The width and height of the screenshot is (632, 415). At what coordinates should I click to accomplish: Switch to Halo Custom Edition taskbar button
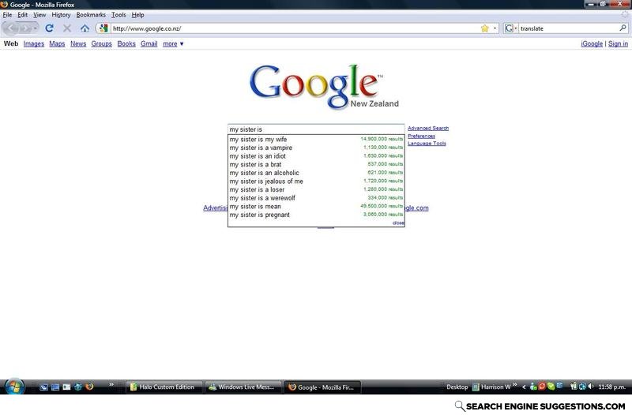164,387
